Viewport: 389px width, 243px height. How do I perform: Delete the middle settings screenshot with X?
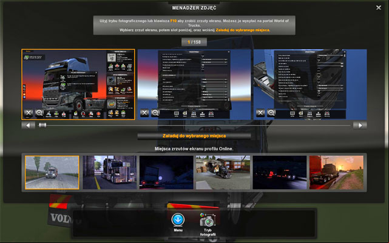click(144, 113)
